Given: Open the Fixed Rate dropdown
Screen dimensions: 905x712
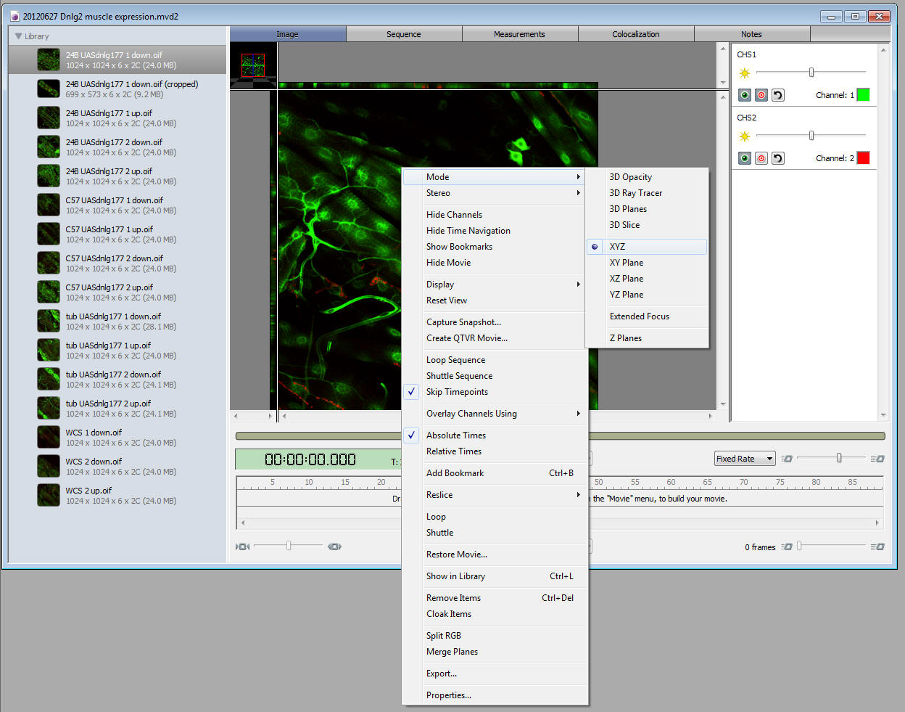Looking at the screenshot, I should click(745, 459).
